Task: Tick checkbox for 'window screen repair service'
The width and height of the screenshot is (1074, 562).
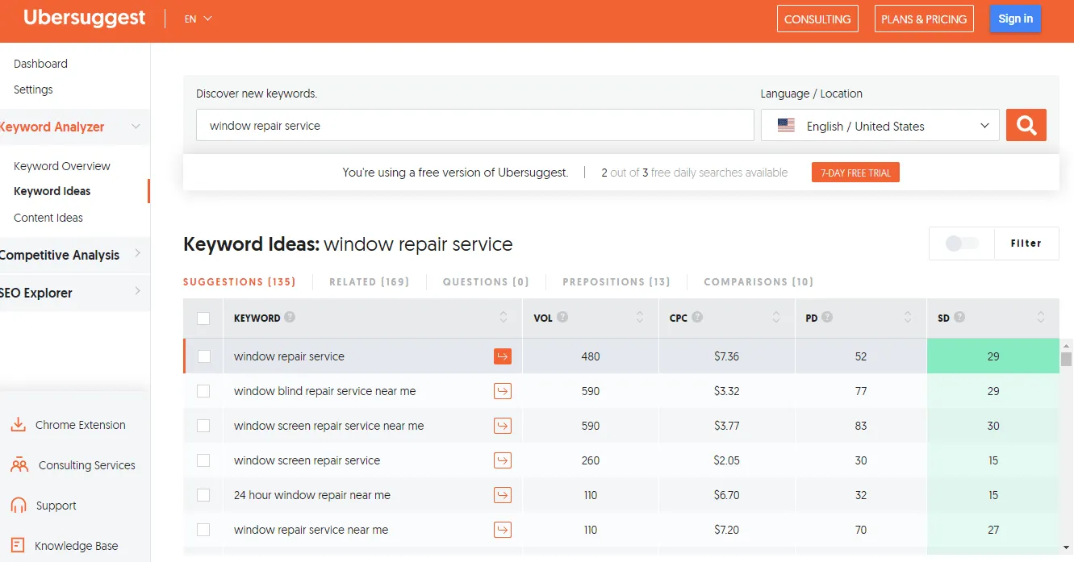Action: (203, 460)
